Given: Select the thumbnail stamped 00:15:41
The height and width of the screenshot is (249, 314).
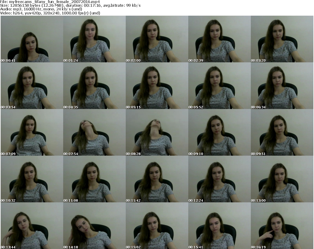Looking at the screenshot, I should [x=220, y=226].
